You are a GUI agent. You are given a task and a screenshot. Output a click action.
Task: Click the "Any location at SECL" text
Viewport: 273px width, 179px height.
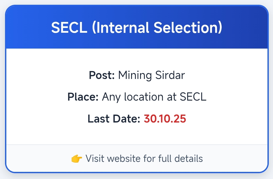154,97
